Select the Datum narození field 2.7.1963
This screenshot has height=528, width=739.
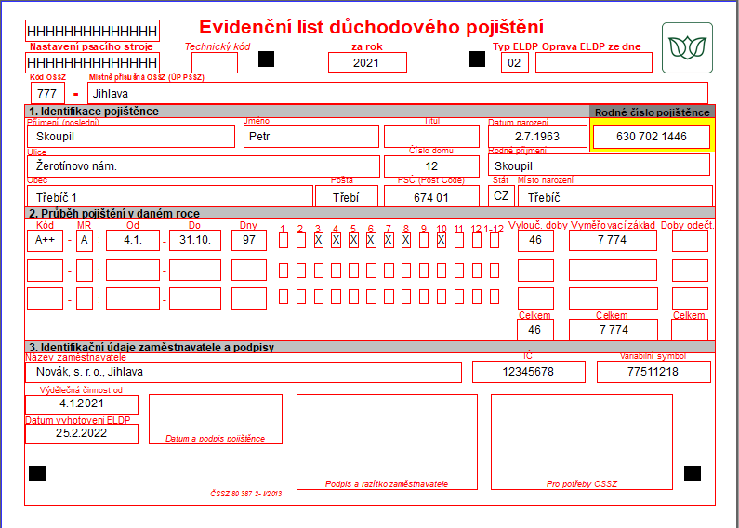click(x=536, y=137)
